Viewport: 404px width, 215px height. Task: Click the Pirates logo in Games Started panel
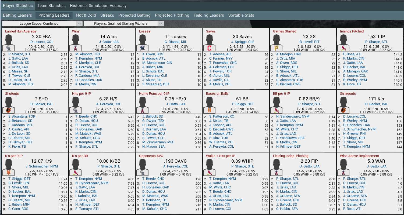[277, 48]
